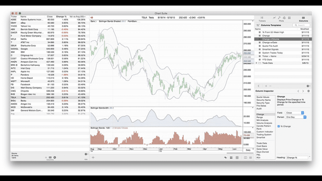
Task: Select the Change w/Volume template
Action: pyautogui.click(x=283, y=39)
